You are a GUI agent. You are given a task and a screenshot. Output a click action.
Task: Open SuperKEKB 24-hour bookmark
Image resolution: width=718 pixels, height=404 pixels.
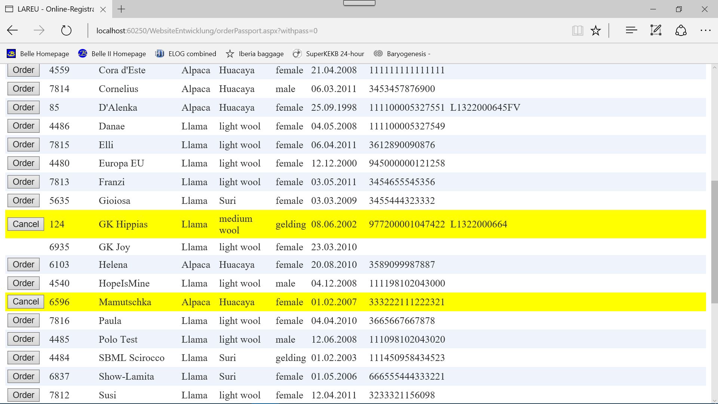tap(328, 54)
